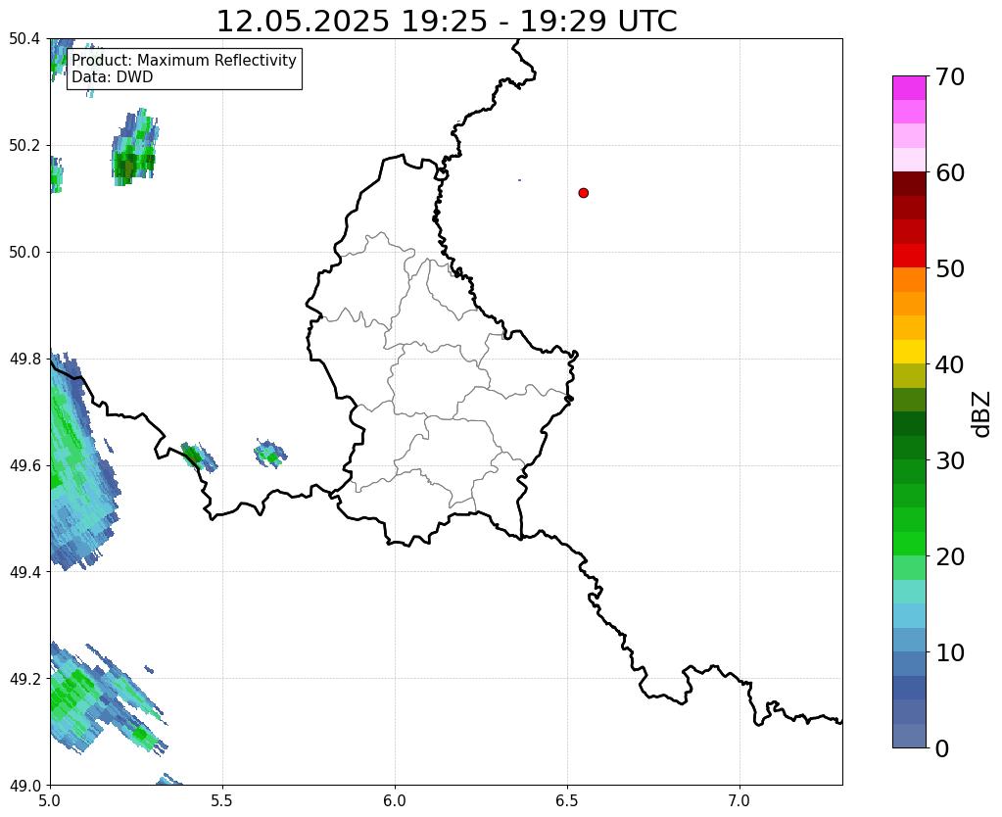Click the latitude axis label 50.0

tap(24, 253)
